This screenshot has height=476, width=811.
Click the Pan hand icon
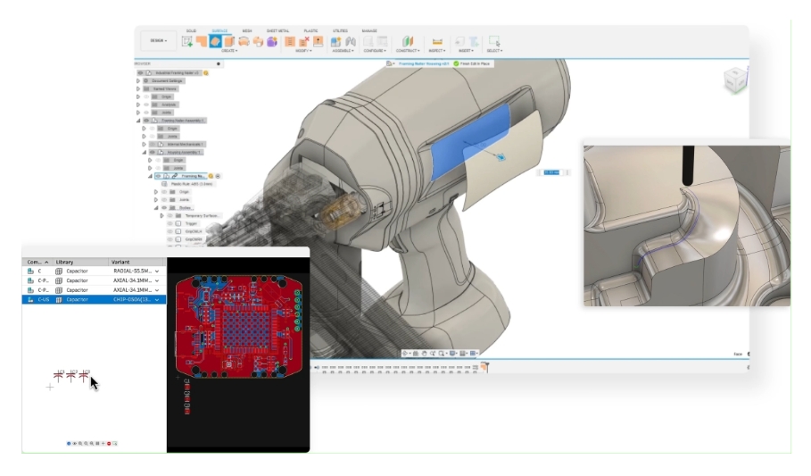click(424, 354)
